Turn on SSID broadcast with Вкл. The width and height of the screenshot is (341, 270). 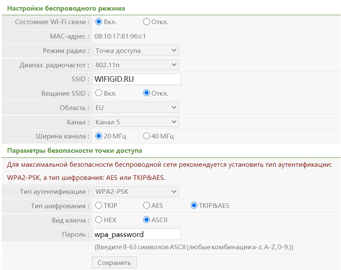[99, 93]
